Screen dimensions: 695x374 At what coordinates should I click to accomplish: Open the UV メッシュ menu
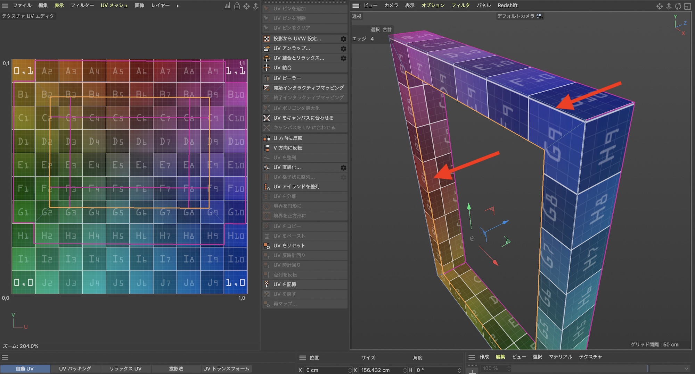point(114,6)
